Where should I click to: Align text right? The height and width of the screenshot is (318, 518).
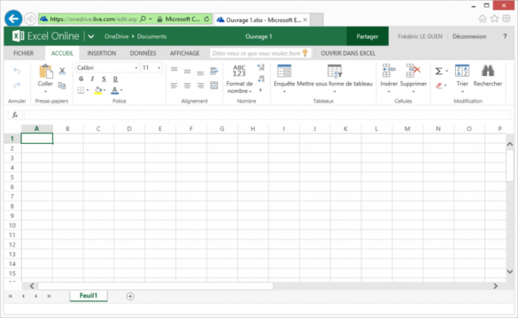[x=200, y=86]
